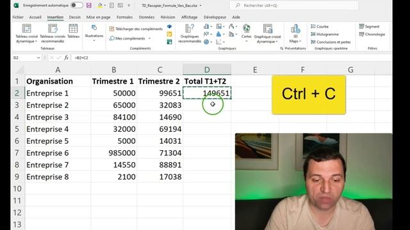Toggle Enregistrement automatique switch
The image size is (410, 230).
pyautogui.click(x=77, y=5)
